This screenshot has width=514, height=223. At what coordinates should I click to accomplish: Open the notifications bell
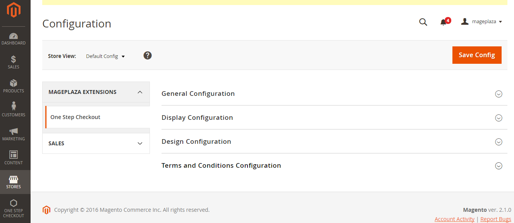444,22
